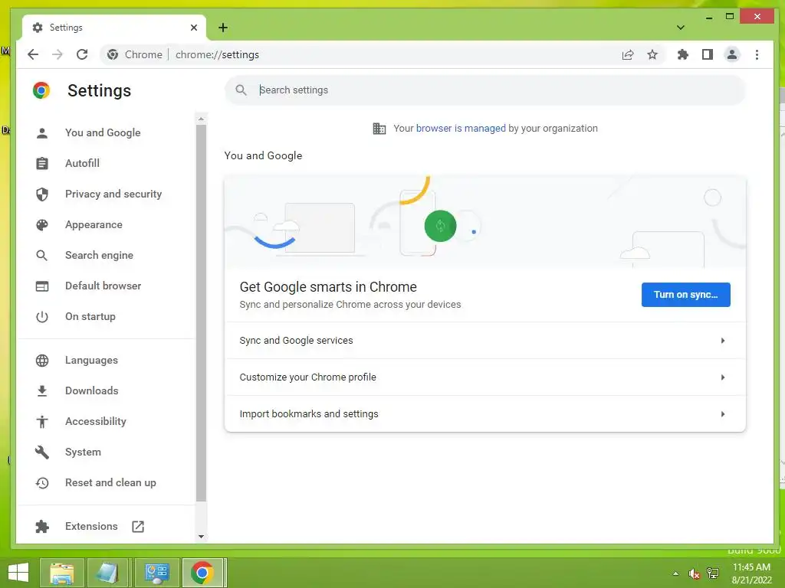Click the Control Panel taskbar icon
The width and height of the screenshot is (785, 588).
[156, 573]
